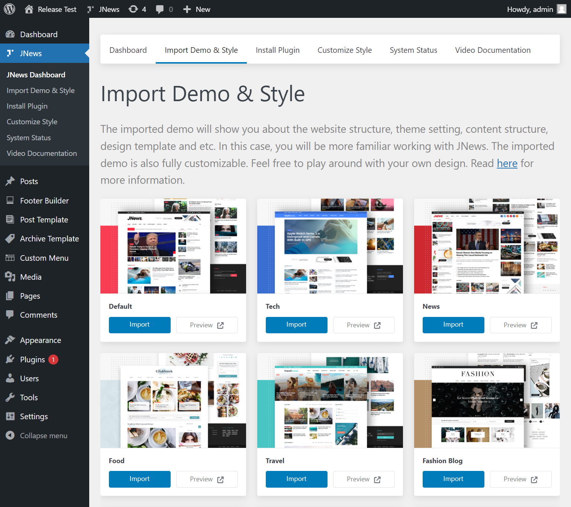Open JNews Dashboard in sidebar submenu
The height and width of the screenshot is (507, 571).
(x=36, y=75)
